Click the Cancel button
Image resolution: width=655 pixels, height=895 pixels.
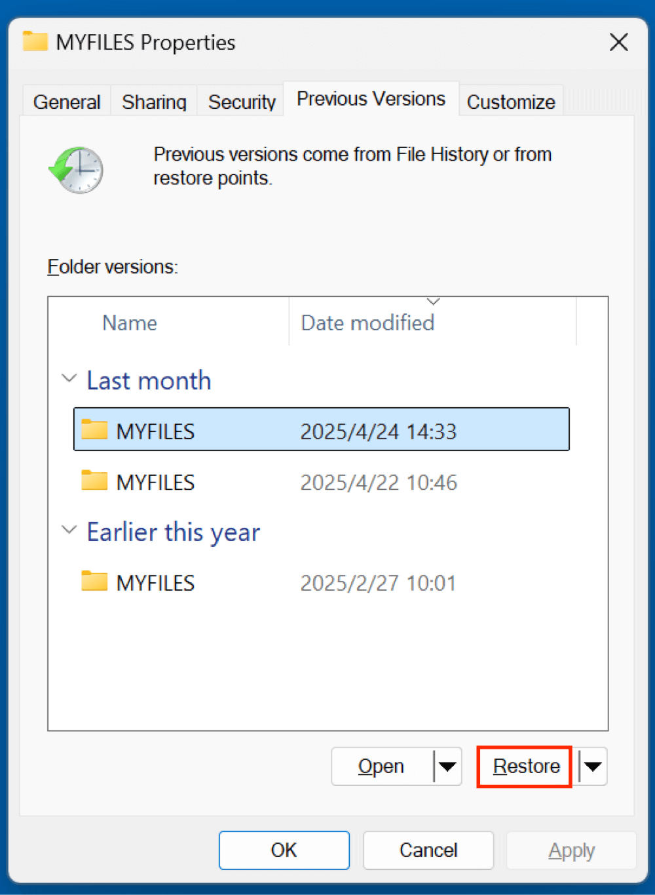[428, 850]
